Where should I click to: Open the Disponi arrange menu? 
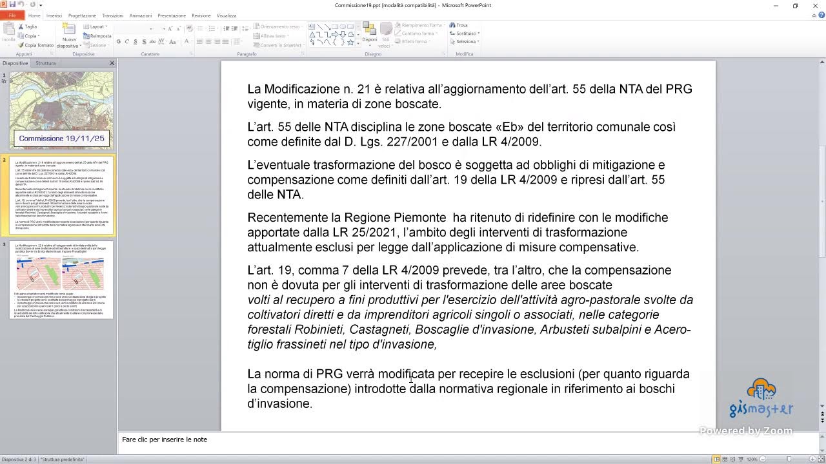click(369, 34)
